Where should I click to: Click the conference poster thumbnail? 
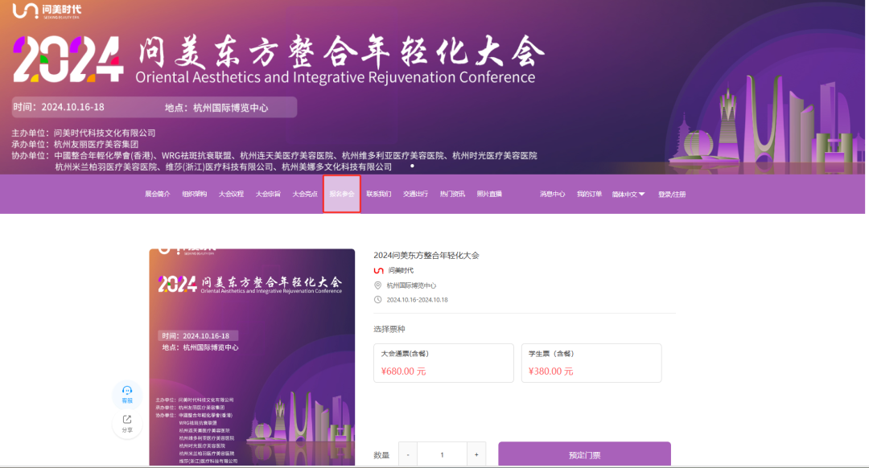click(252, 357)
